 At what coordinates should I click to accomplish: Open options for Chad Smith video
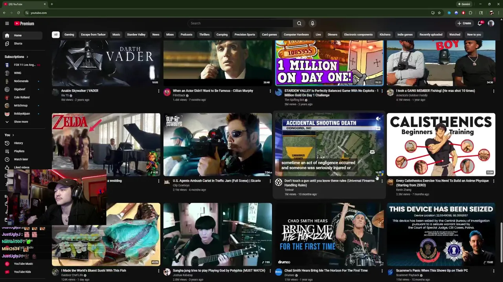[382, 271]
